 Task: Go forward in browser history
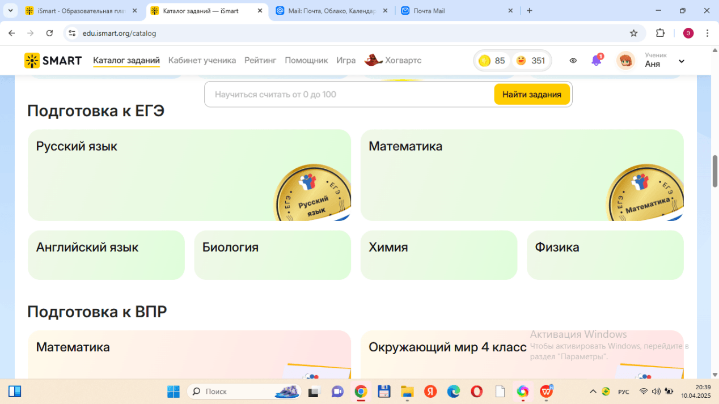pyautogui.click(x=31, y=33)
